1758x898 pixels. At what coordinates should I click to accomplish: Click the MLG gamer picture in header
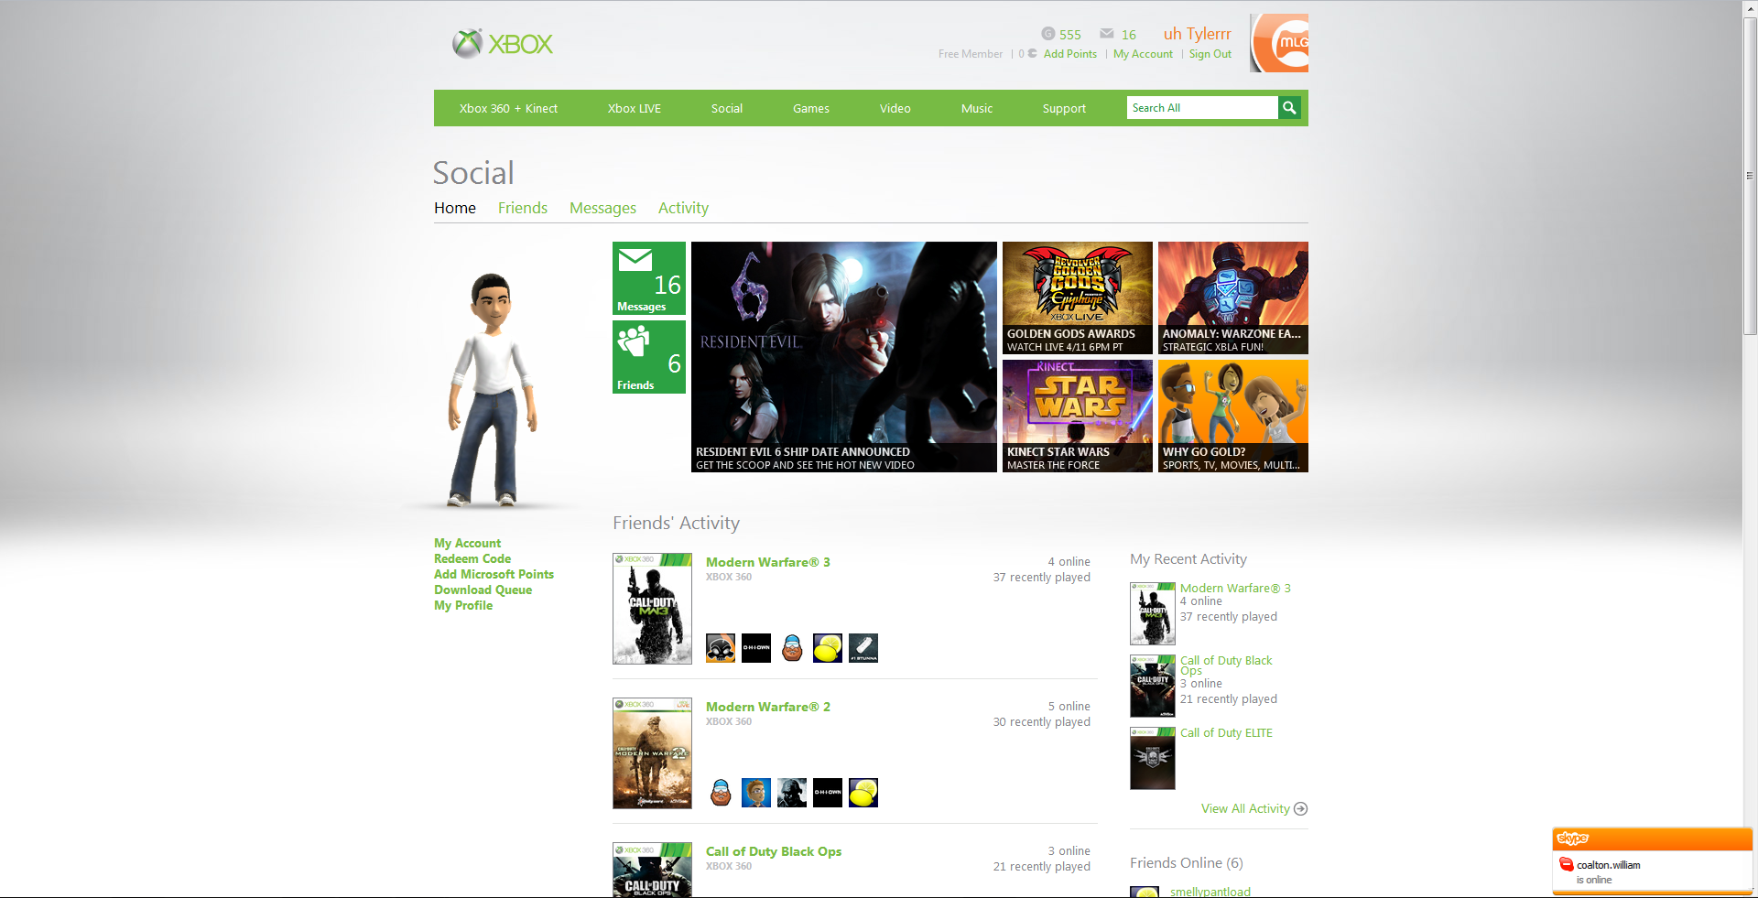pyautogui.click(x=1279, y=43)
